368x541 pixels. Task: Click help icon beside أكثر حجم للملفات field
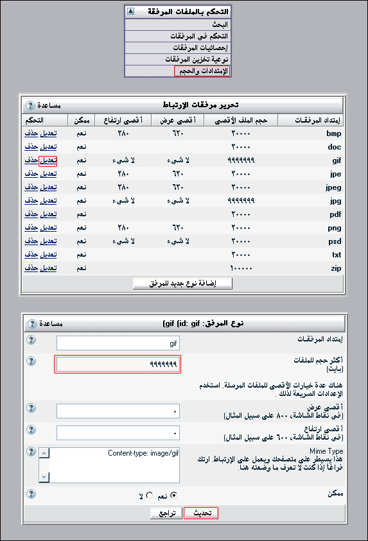(31, 361)
